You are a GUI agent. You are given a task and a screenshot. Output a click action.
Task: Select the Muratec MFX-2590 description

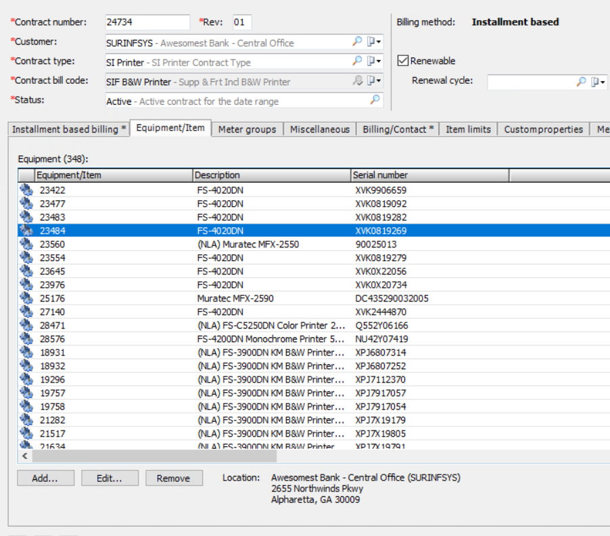(x=235, y=298)
